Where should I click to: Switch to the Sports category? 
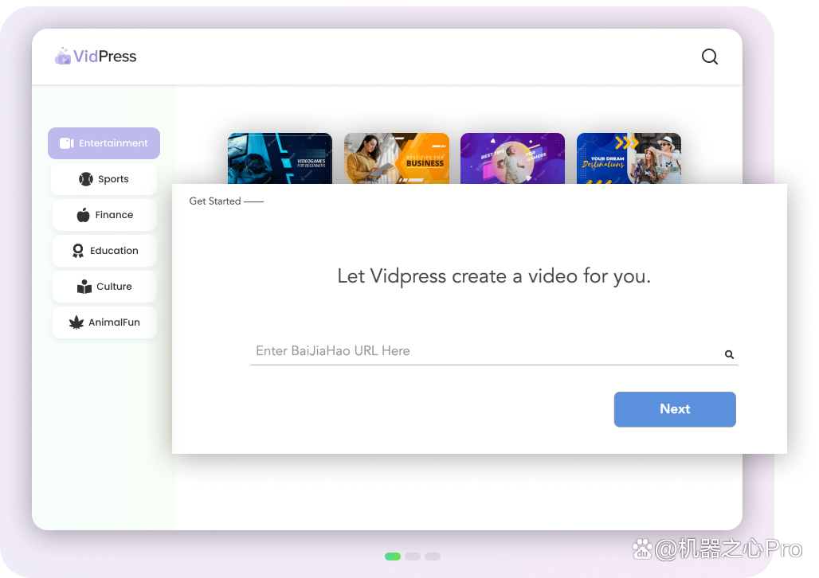click(104, 179)
